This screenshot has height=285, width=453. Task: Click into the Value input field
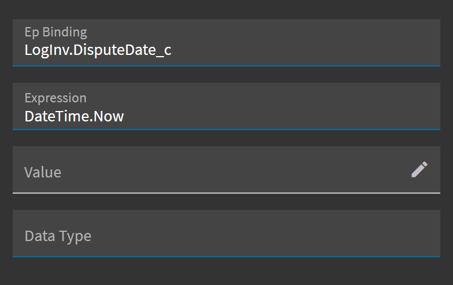[226, 170]
